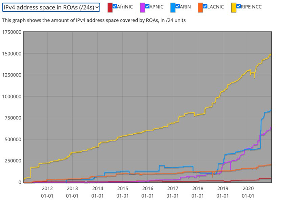
Task: Click the magenta APNIC color swatch
Action: (143, 6)
